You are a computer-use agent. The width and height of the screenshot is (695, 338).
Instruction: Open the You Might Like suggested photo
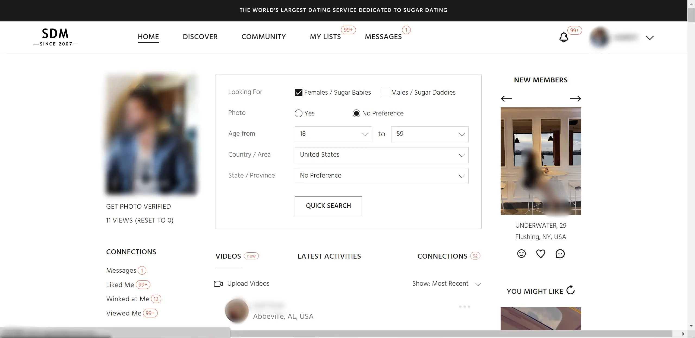pyautogui.click(x=541, y=318)
